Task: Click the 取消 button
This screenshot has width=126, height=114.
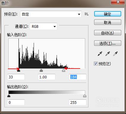Action: pyautogui.click(x=108, y=22)
